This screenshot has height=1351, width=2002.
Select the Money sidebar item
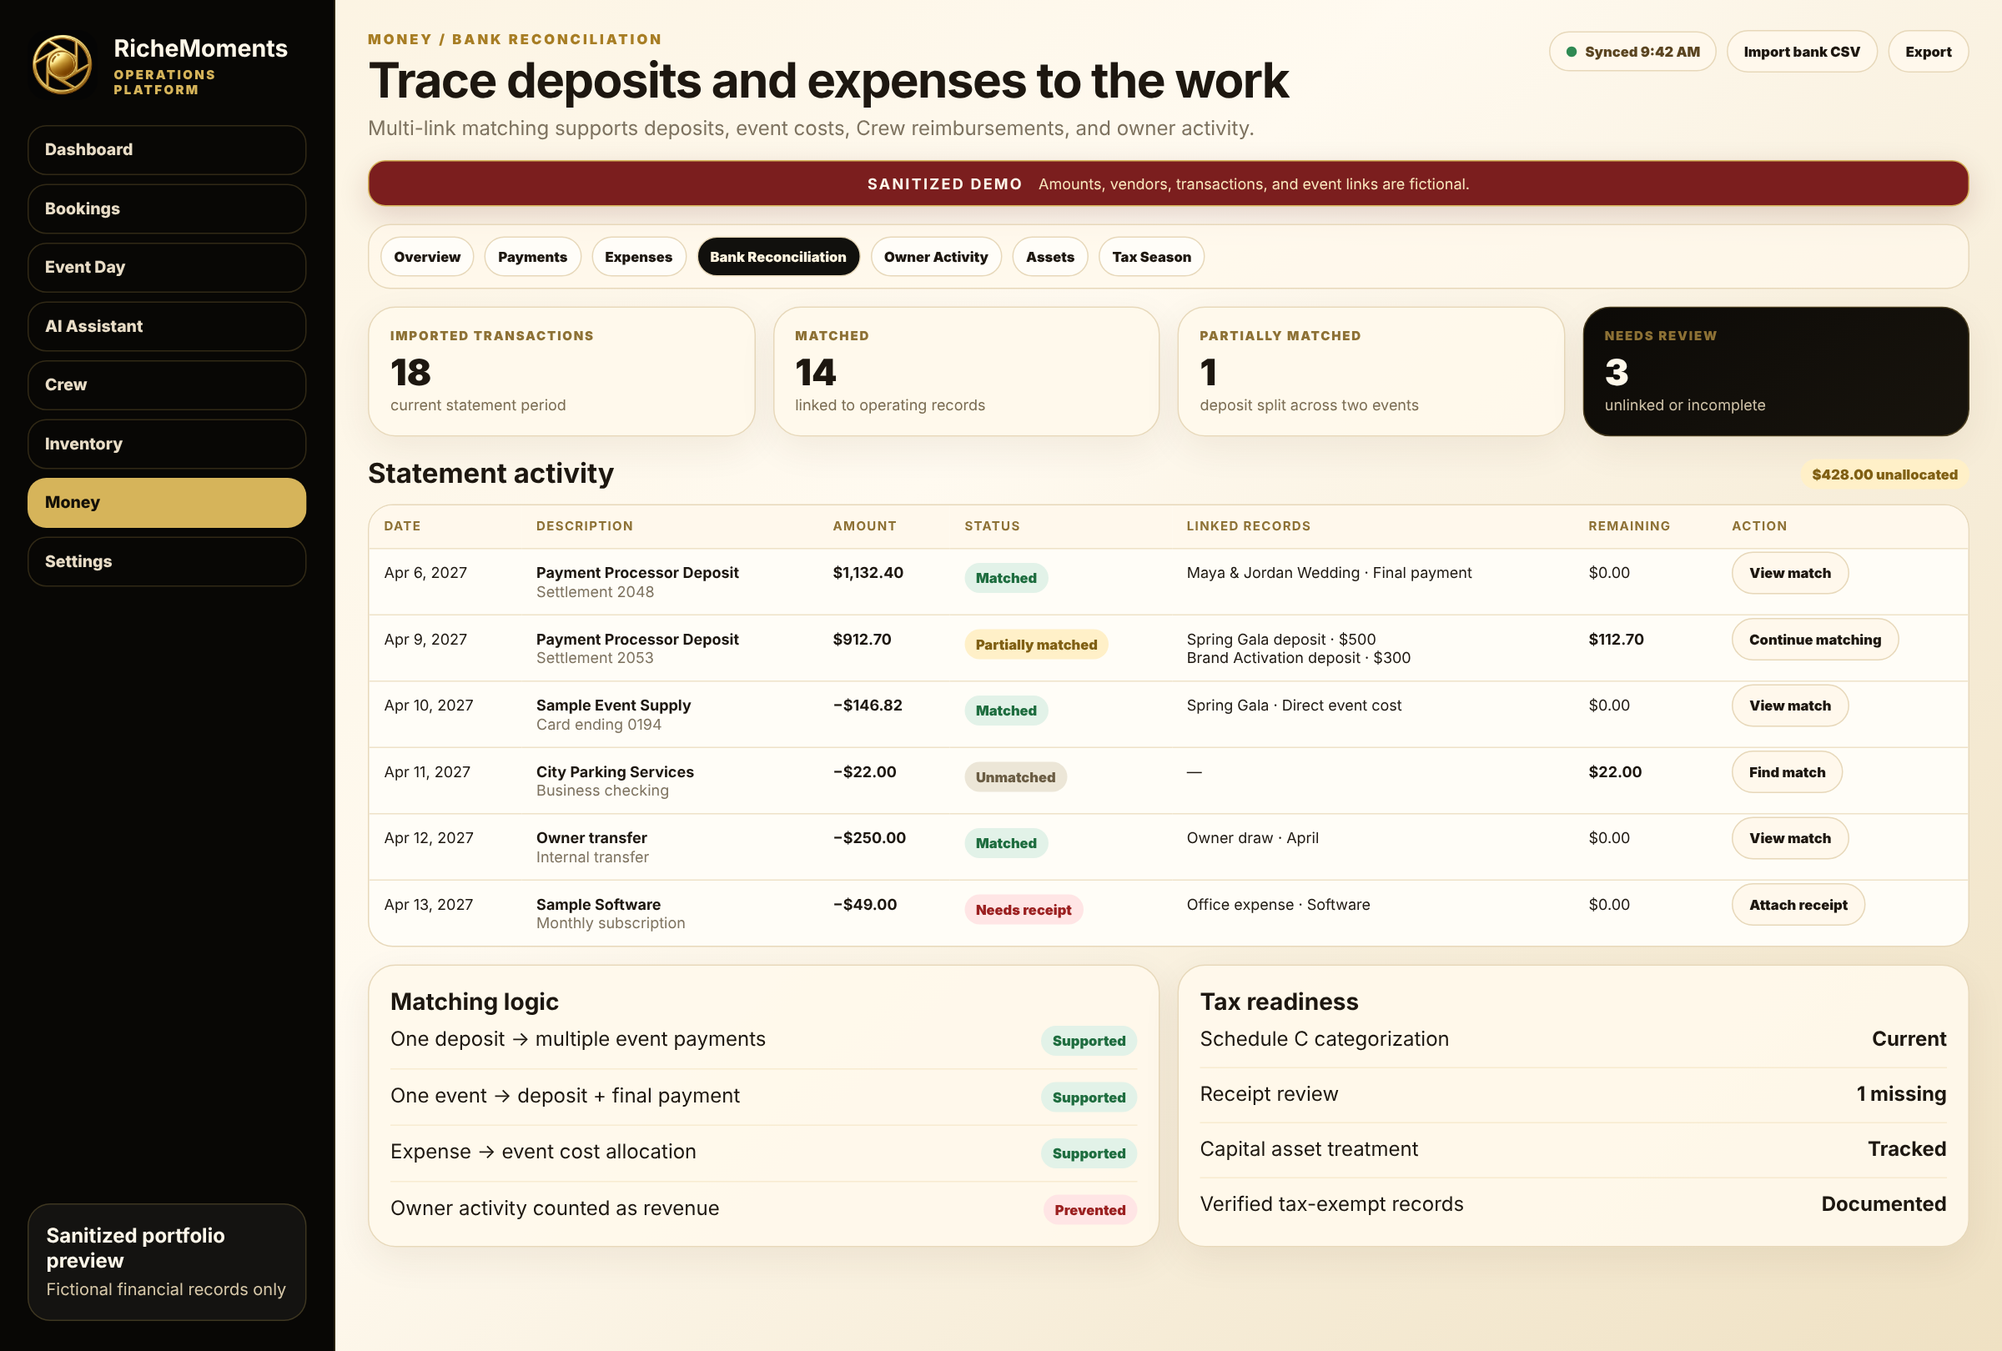(166, 503)
